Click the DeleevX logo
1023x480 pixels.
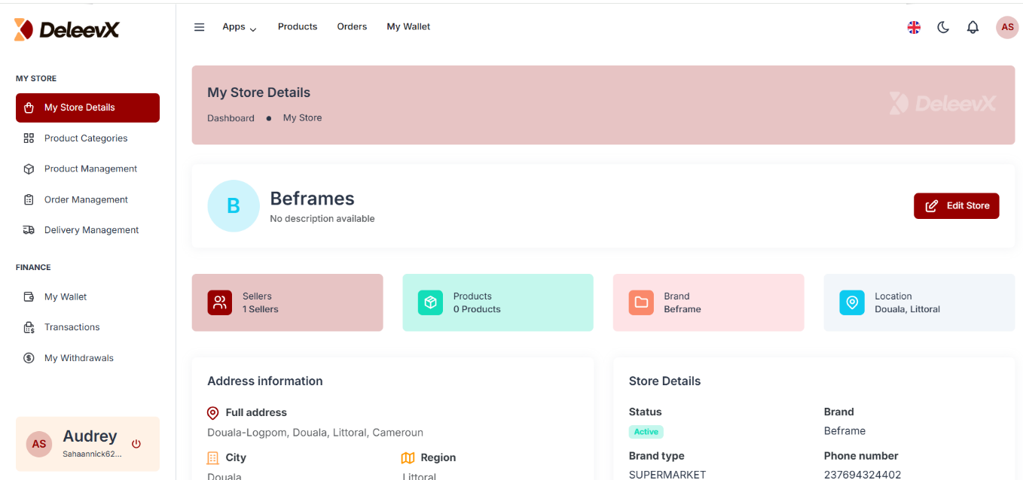[x=67, y=29]
